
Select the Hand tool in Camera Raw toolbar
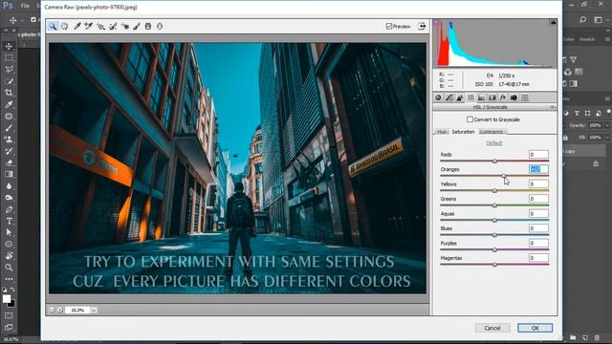[64, 26]
